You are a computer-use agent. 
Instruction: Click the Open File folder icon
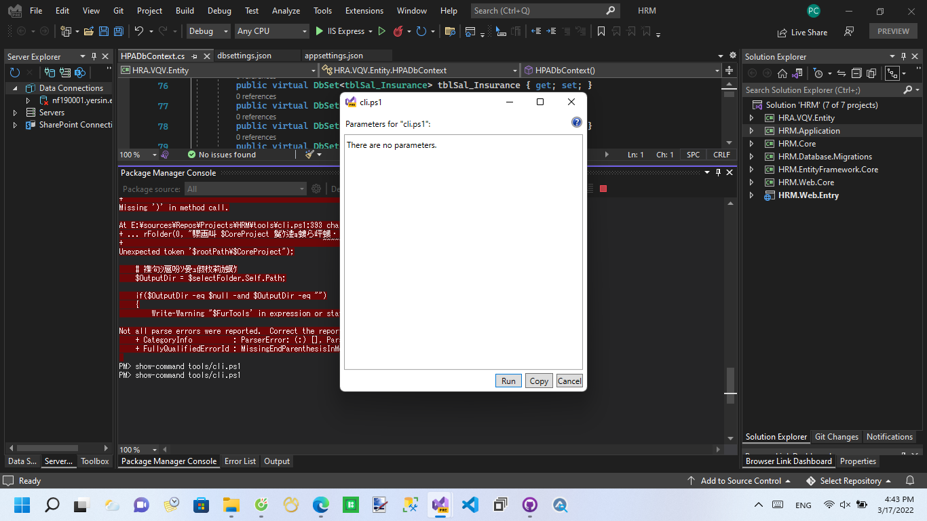[x=89, y=31]
